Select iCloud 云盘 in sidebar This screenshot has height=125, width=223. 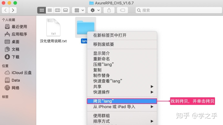pyautogui.click(x=21, y=73)
